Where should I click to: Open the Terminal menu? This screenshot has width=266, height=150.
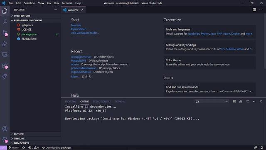[67, 3]
